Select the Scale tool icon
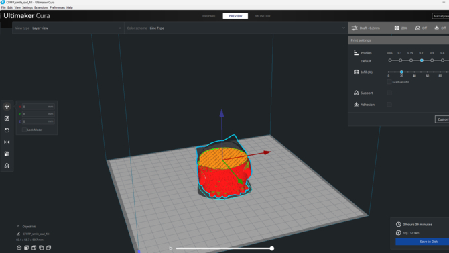 [7, 119]
